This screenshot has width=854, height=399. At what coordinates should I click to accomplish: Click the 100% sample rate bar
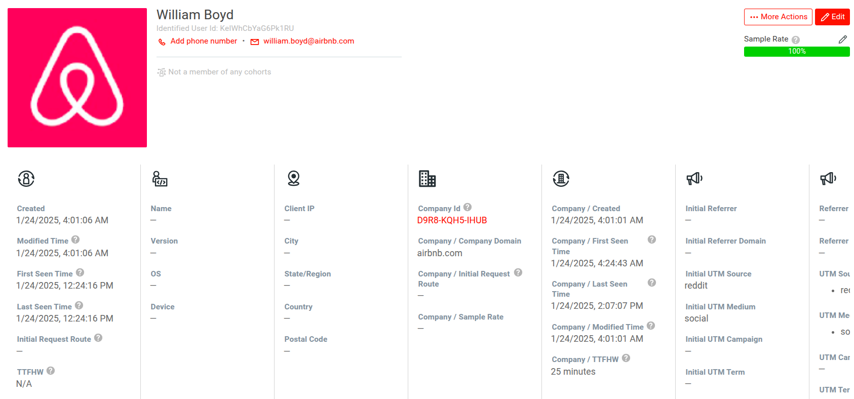pyautogui.click(x=797, y=51)
